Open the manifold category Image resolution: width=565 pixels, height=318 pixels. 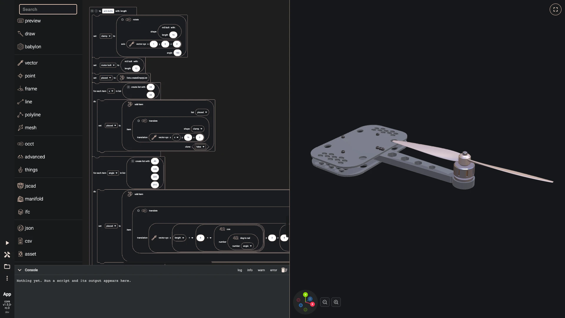click(x=48, y=199)
